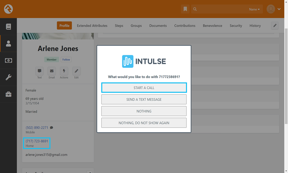Click the Edit pencil icon under name
The height and width of the screenshot is (173, 288).
pyautogui.click(x=76, y=71)
